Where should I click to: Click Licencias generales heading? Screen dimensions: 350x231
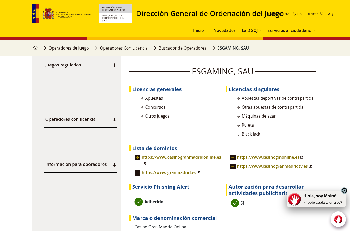coord(157,89)
